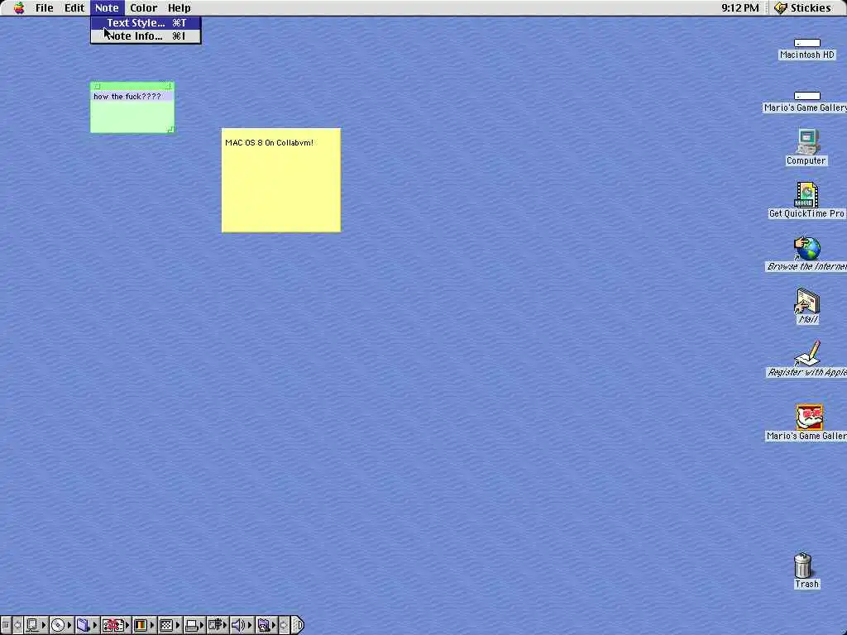Click the Control Strip left scroll arrow

(x=18, y=625)
